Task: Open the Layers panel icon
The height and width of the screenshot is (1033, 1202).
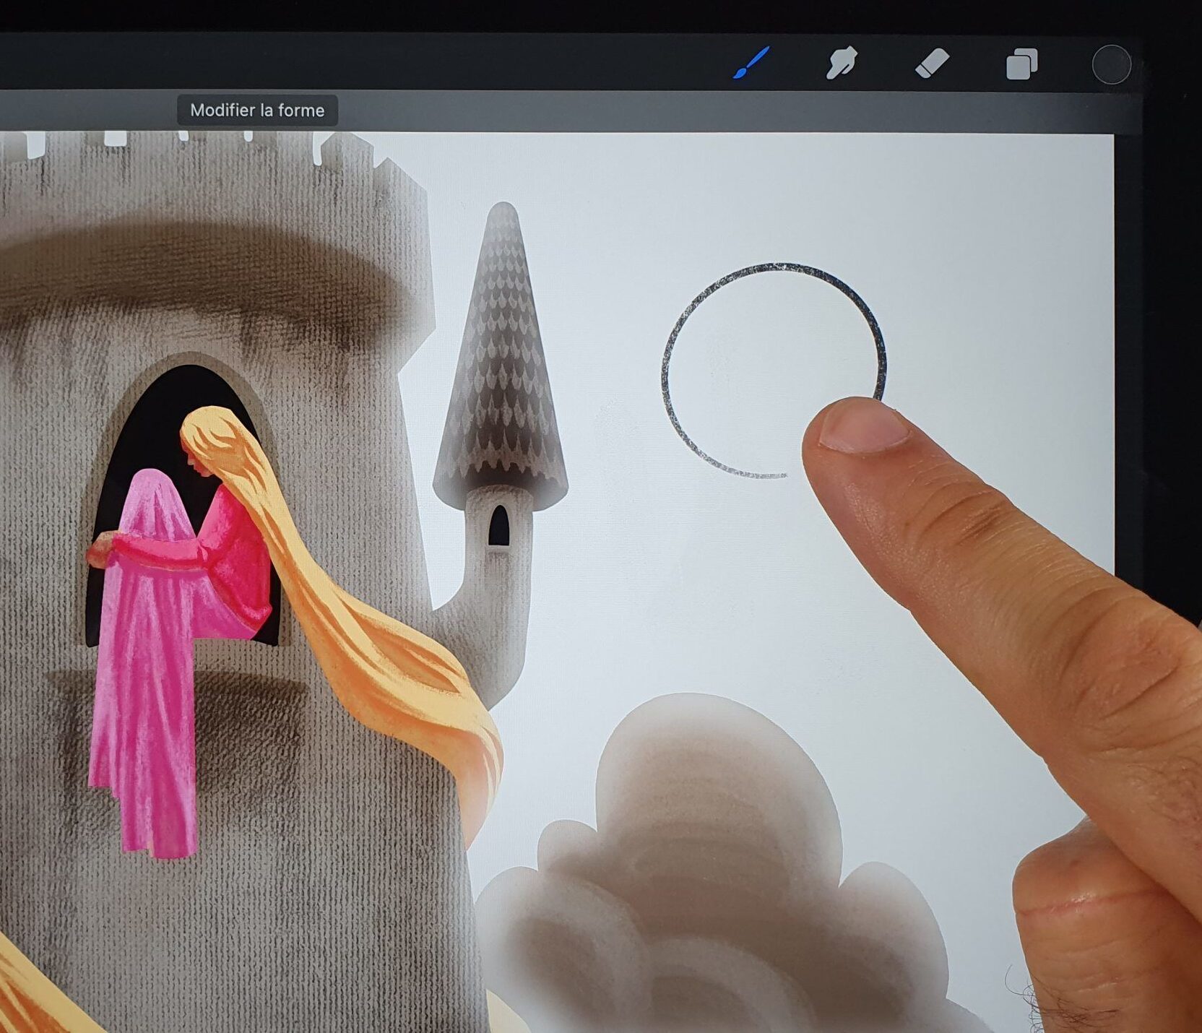Action: 1022,64
